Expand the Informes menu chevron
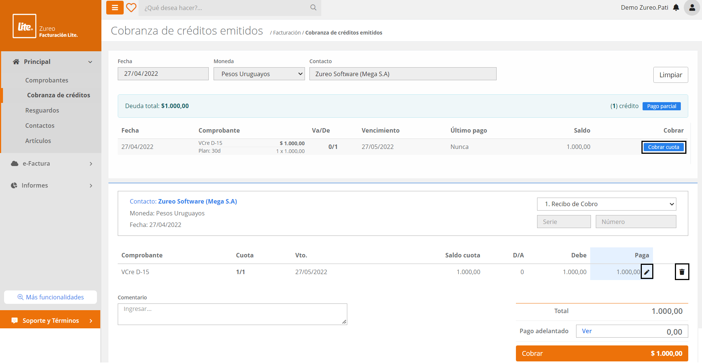702x364 pixels. 91,186
